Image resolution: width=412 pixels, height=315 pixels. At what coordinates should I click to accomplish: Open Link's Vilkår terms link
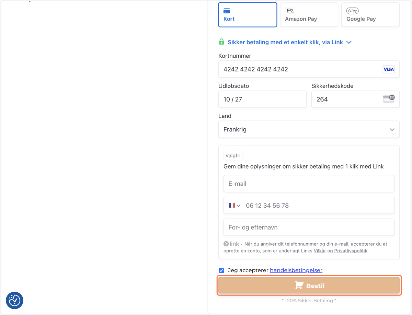[320, 251]
